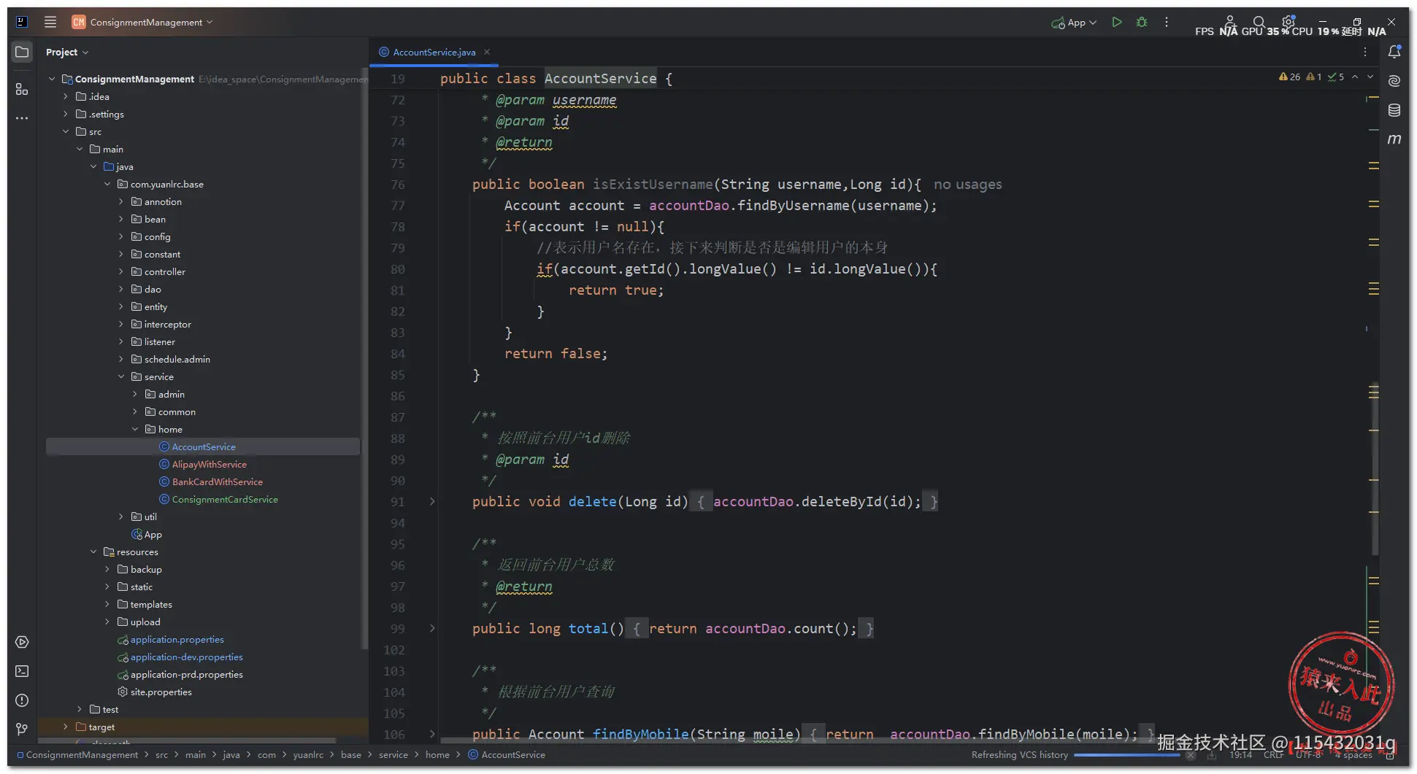Image resolution: width=1417 pixels, height=774 pixels.
Task: Open ConsignmentCardService class file
Action: point(225,499)
